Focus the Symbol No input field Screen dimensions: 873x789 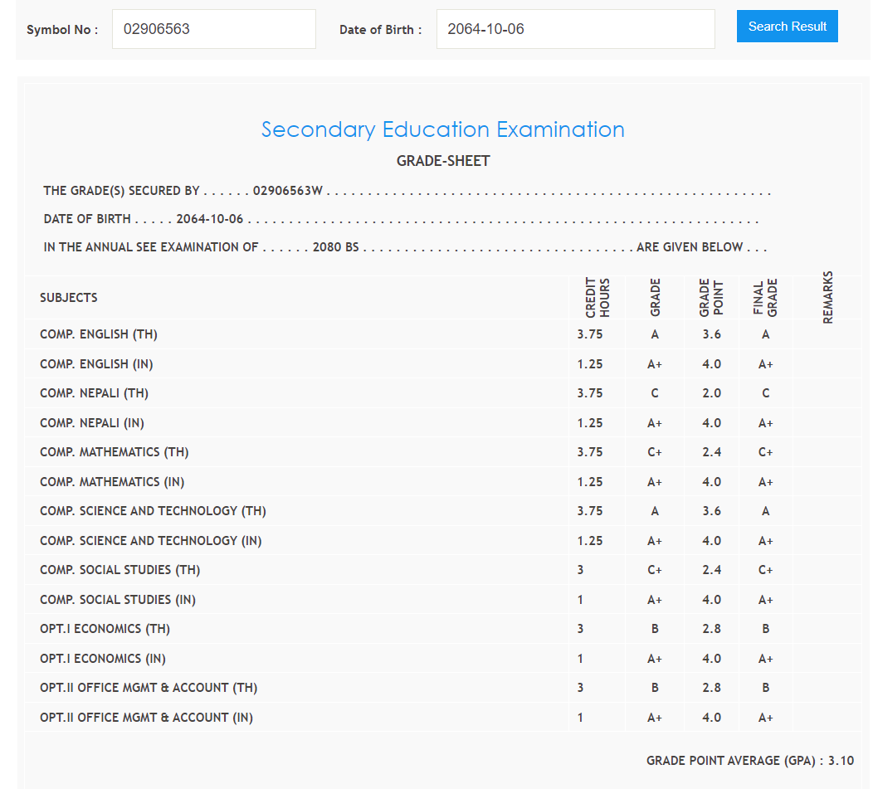pos(213,29)
